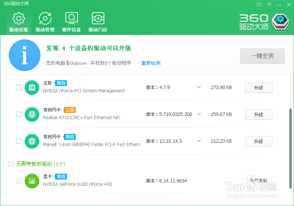The width and height of the screenshot is (294, 206).
Task: Select the 驱动安装 tab label
Action: [19, 30]
